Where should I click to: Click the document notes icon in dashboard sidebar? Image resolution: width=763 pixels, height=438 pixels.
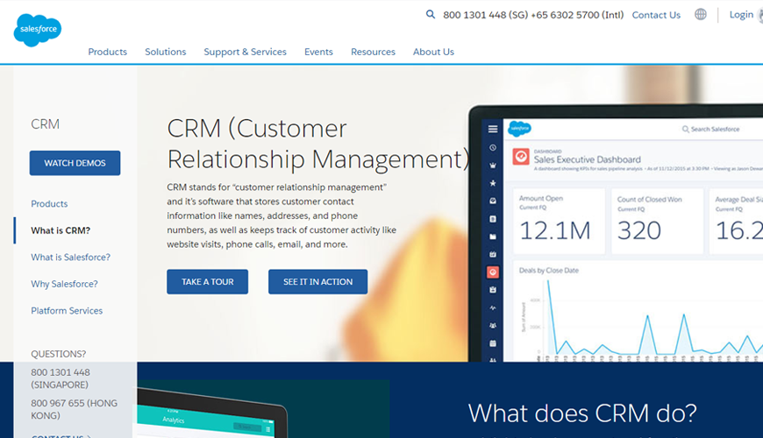pos(493,219)
